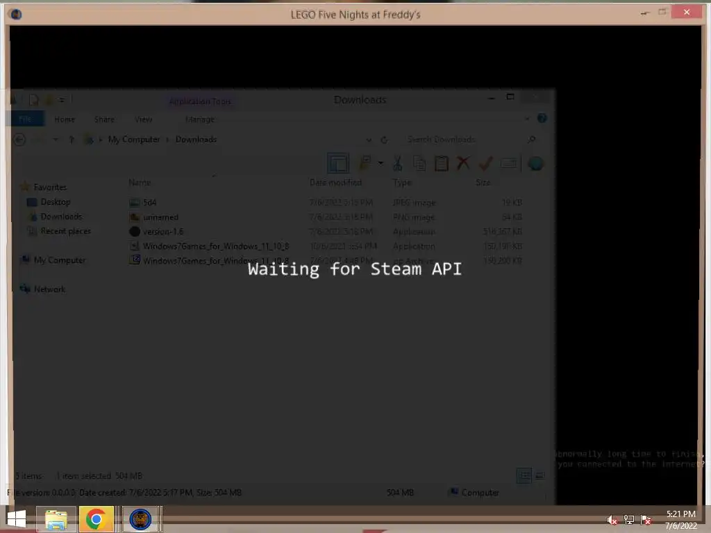Open quick access toolbar customize dropdown

62,100
